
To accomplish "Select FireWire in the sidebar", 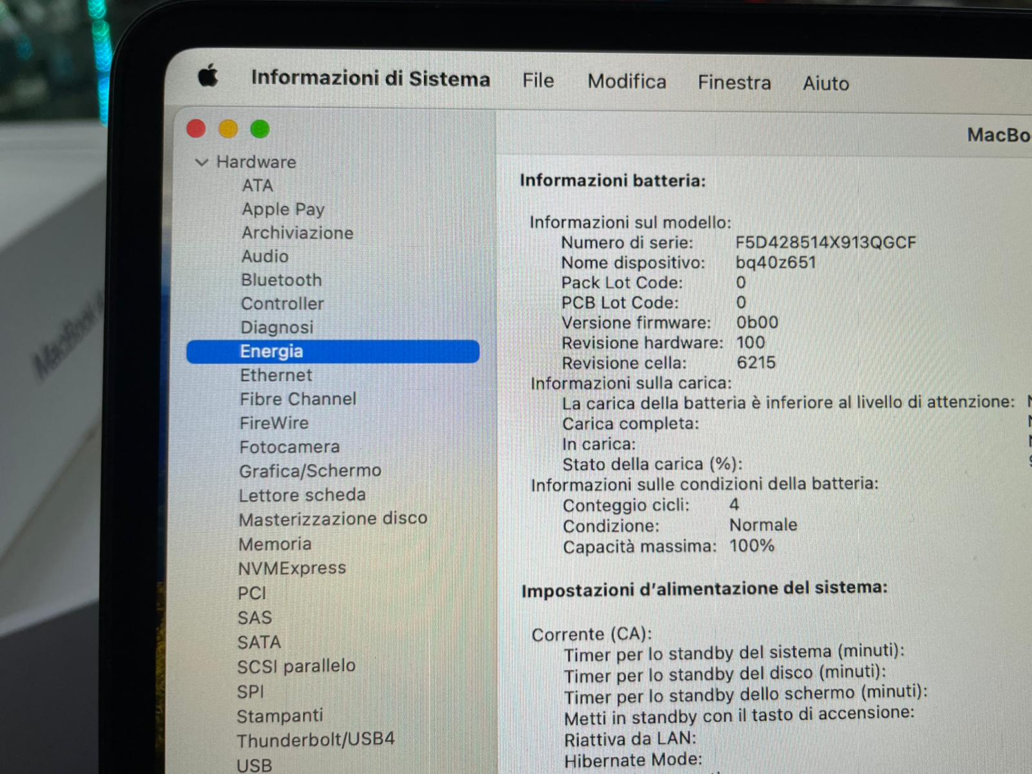I will click(273, 423).
